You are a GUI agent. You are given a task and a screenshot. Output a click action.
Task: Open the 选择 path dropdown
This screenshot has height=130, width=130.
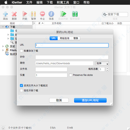[102, 63]
